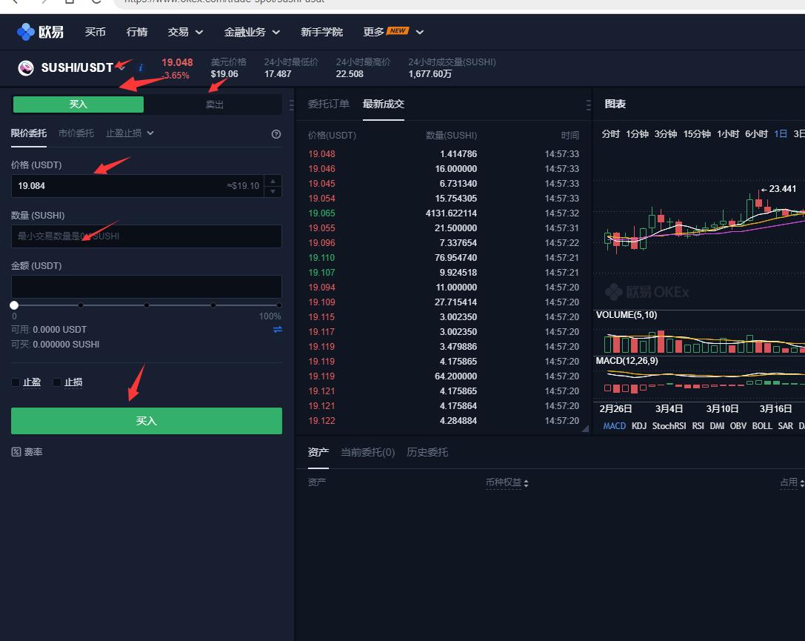
Task: Click trade price 19.122
Action: [321, 421]
